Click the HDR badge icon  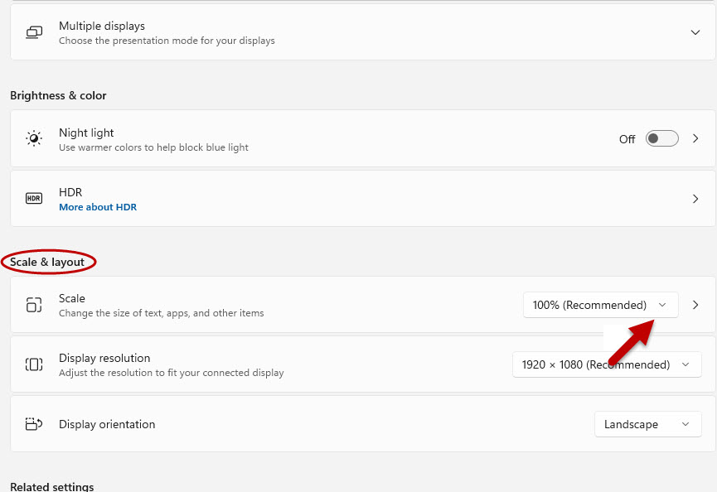(34, 198)
